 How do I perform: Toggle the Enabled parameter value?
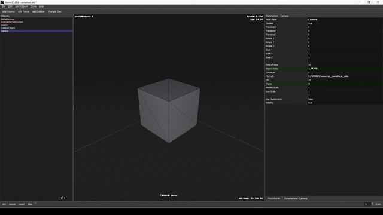[x=345, y=23]
